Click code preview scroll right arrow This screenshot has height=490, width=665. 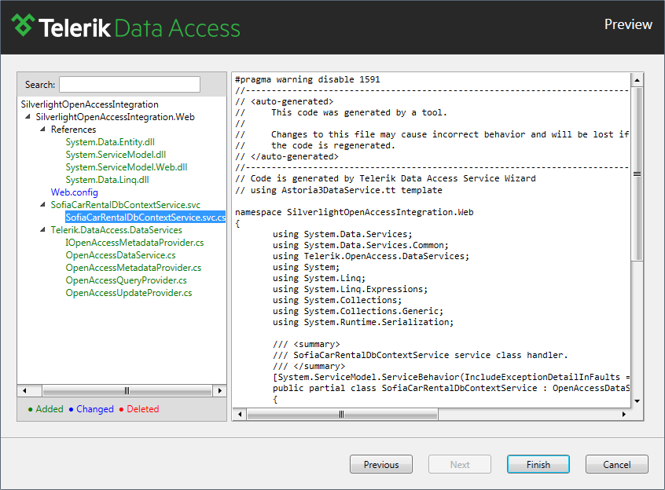coord(624,414)
